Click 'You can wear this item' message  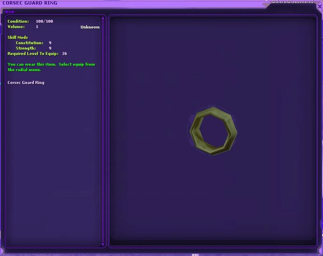click(x=51, y=67)
